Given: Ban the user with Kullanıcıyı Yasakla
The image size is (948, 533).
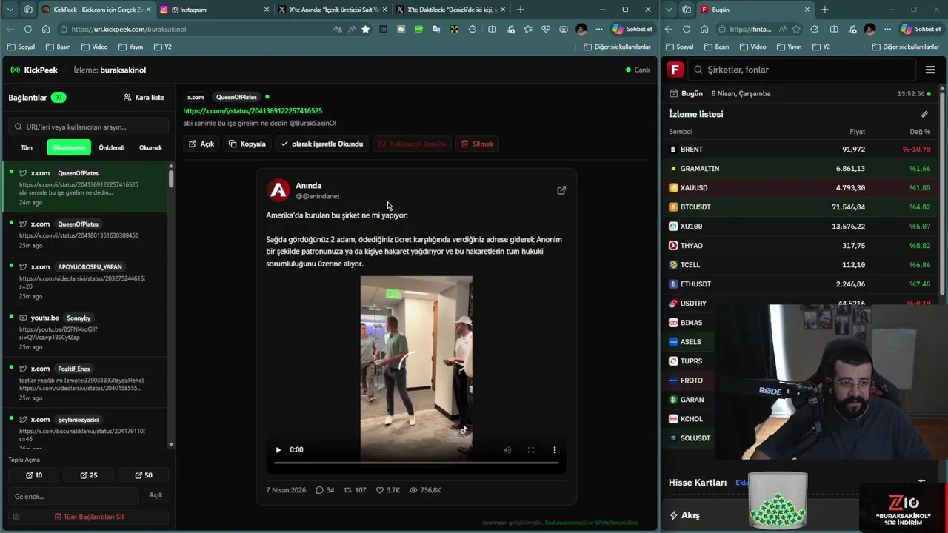Looking at the screenshot, I should pyautogui.click(x=412, y=144).
